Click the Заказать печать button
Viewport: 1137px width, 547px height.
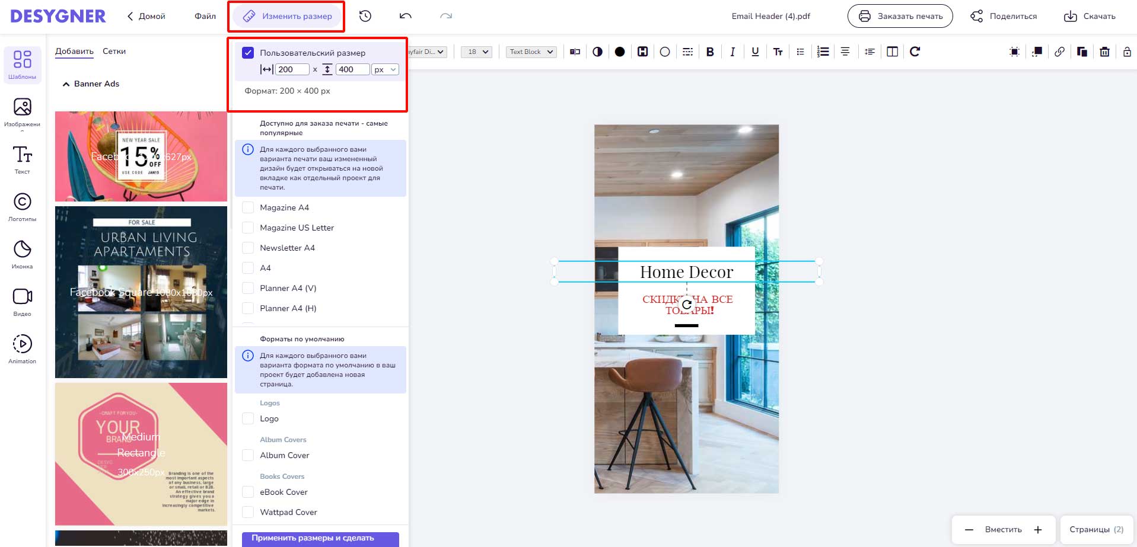pos(900,16)
